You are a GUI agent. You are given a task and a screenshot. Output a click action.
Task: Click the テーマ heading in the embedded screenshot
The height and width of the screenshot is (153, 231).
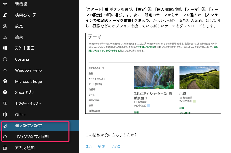click(x=95, y=37)
